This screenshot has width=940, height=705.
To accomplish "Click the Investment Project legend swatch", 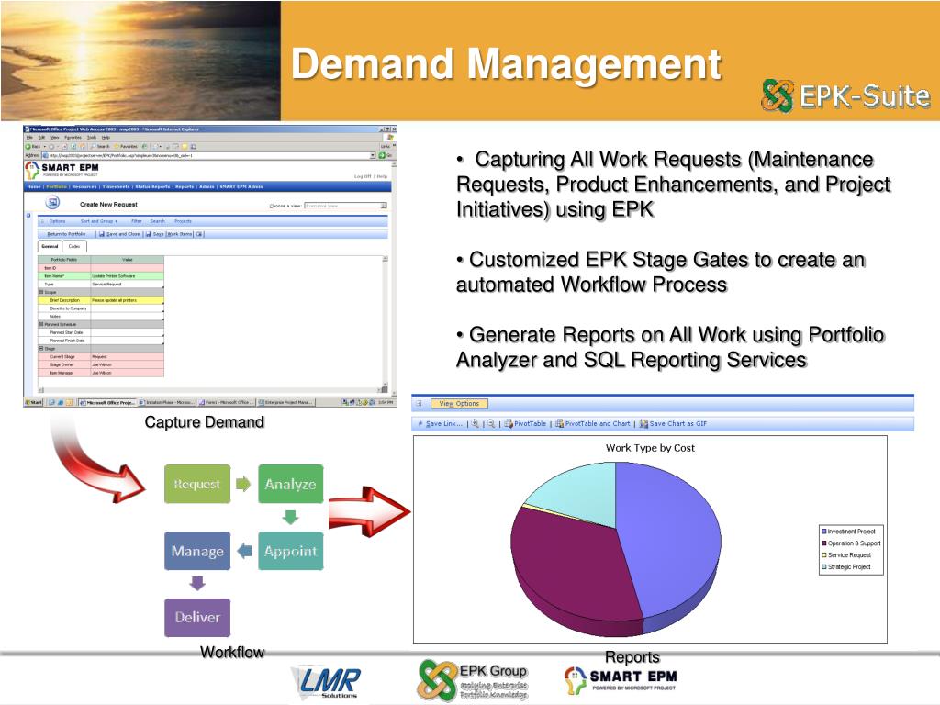I will pos(823,532).
